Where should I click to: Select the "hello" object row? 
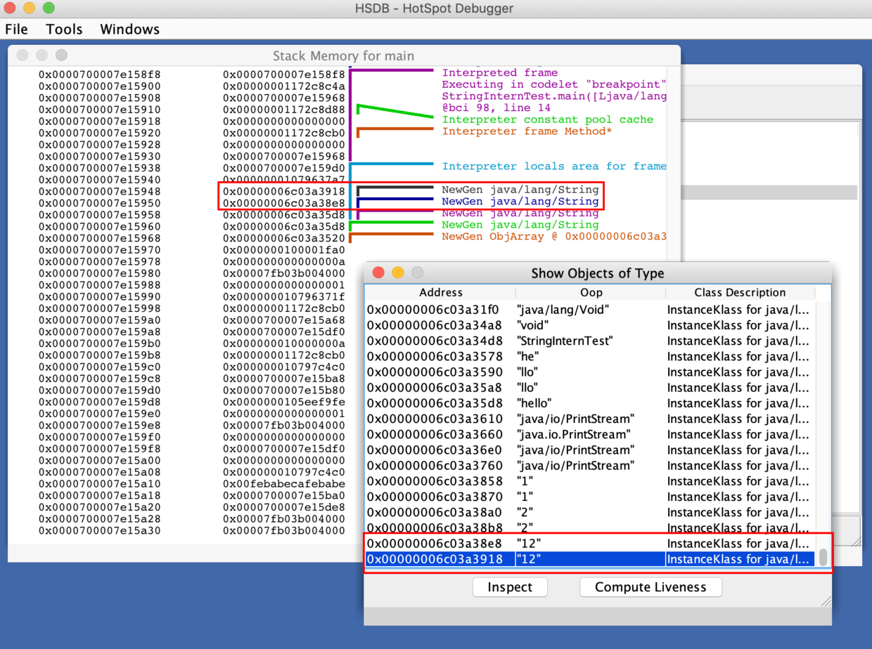[534, 403]
